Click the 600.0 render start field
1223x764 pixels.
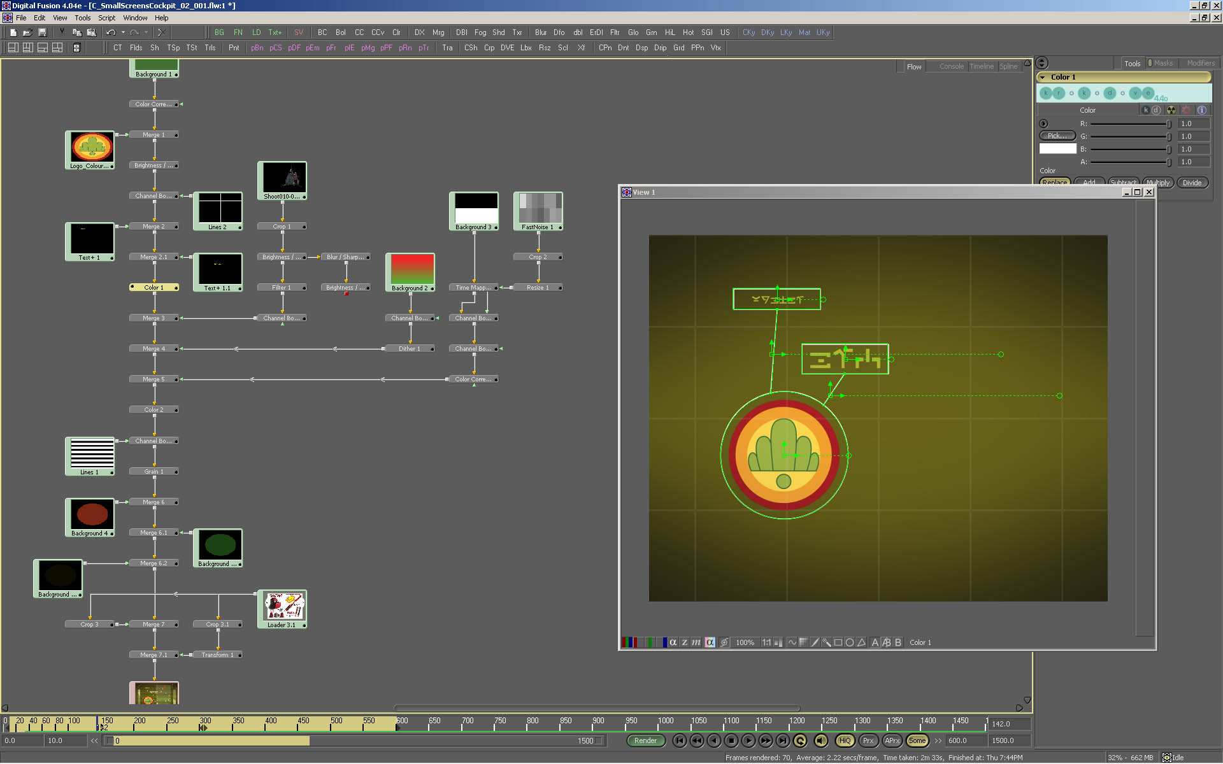[x=966, y=740]
